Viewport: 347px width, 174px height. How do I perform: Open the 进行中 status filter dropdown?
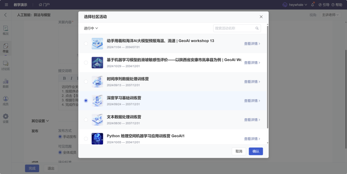(x=91, y=28)
